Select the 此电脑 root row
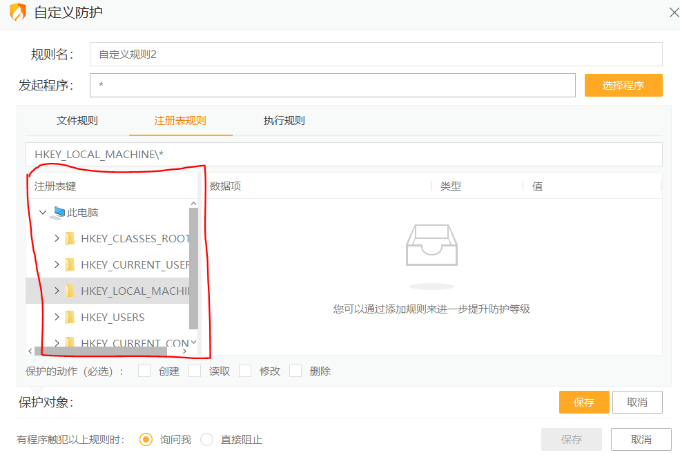The height and width of the screenshot is (455, 680). point(108,213)
